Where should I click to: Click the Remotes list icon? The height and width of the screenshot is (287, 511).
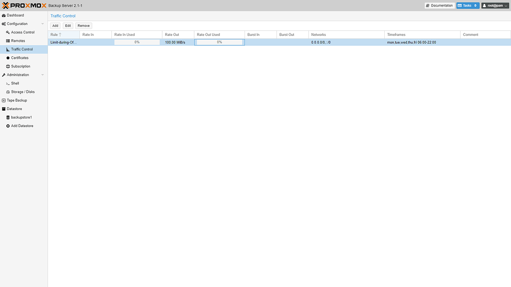point(8,40)
